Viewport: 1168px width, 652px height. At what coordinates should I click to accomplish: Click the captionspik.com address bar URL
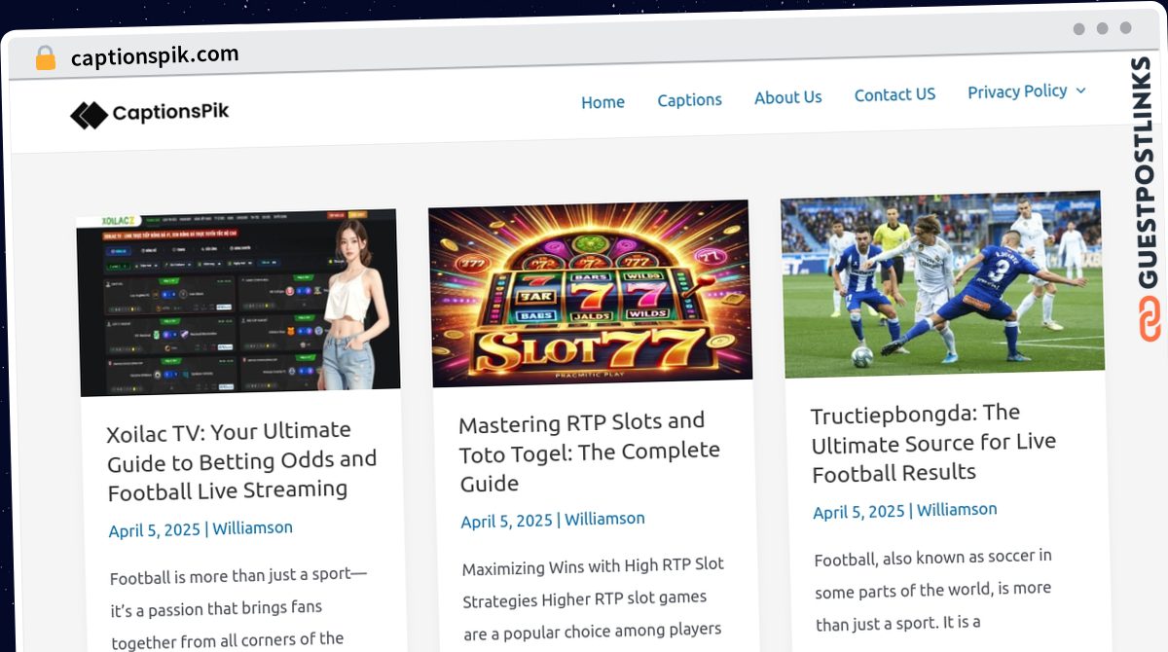pyautogui.click(x=155, y=56)
